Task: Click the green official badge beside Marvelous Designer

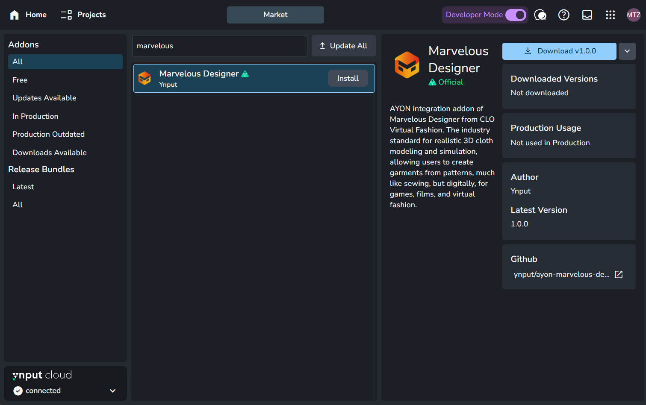Action: (245, 74)
